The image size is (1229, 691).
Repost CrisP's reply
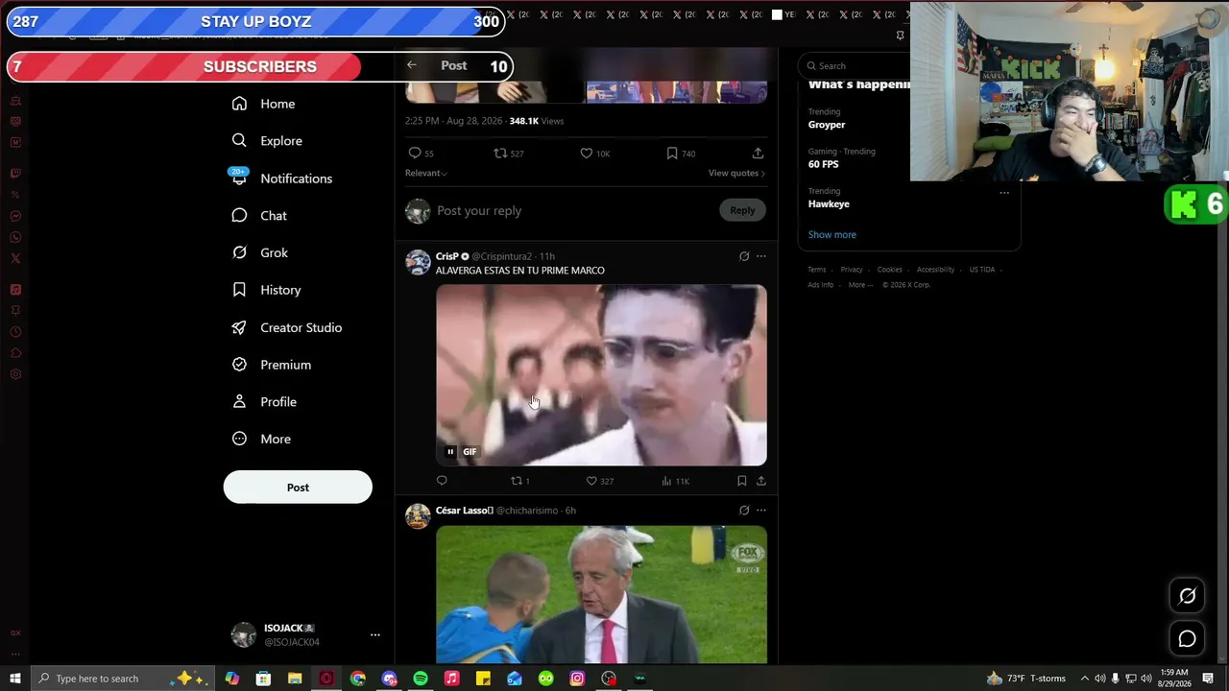[x=517, y=481]
